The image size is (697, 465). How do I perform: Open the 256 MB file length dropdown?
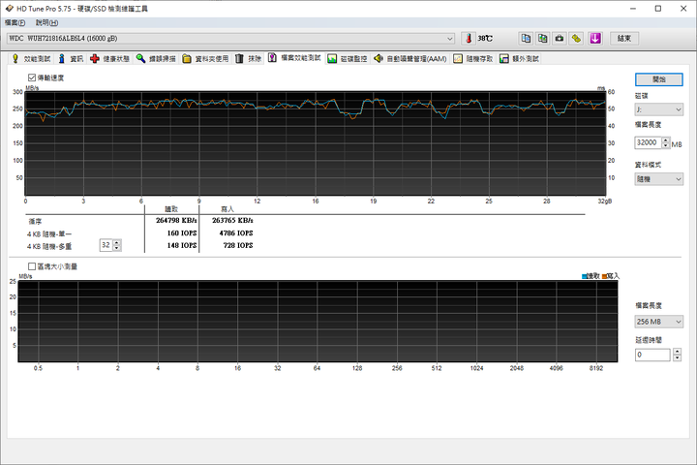(660, 322)
